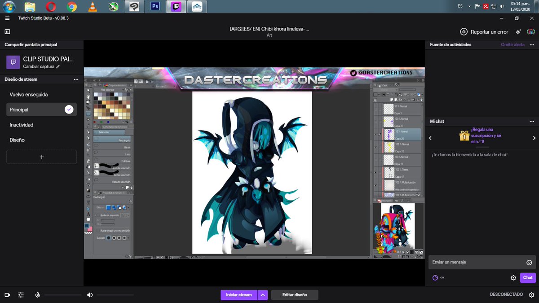Add a new scene with plus button

[41, 157]
